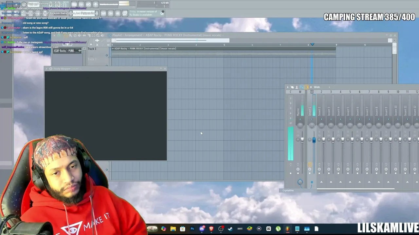The height and width of the screenshot is (235, 419).
Task: Click the latency clock icon on Insert 4
Action: coord(338,169)
